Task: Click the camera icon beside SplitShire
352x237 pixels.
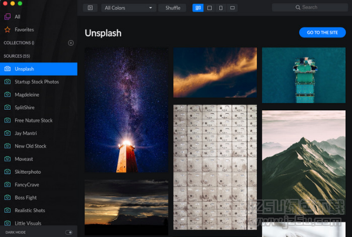Action: click(x=8, y=107)
